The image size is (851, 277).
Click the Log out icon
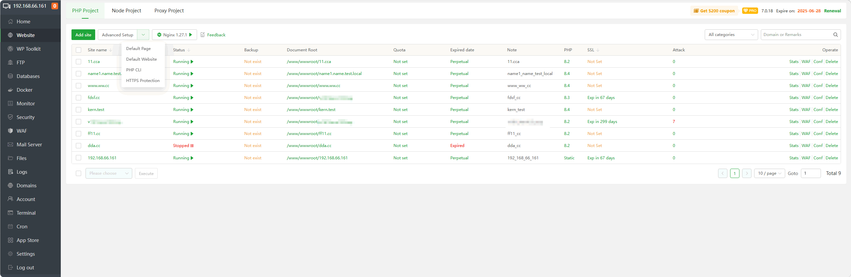tap(10, 268)
